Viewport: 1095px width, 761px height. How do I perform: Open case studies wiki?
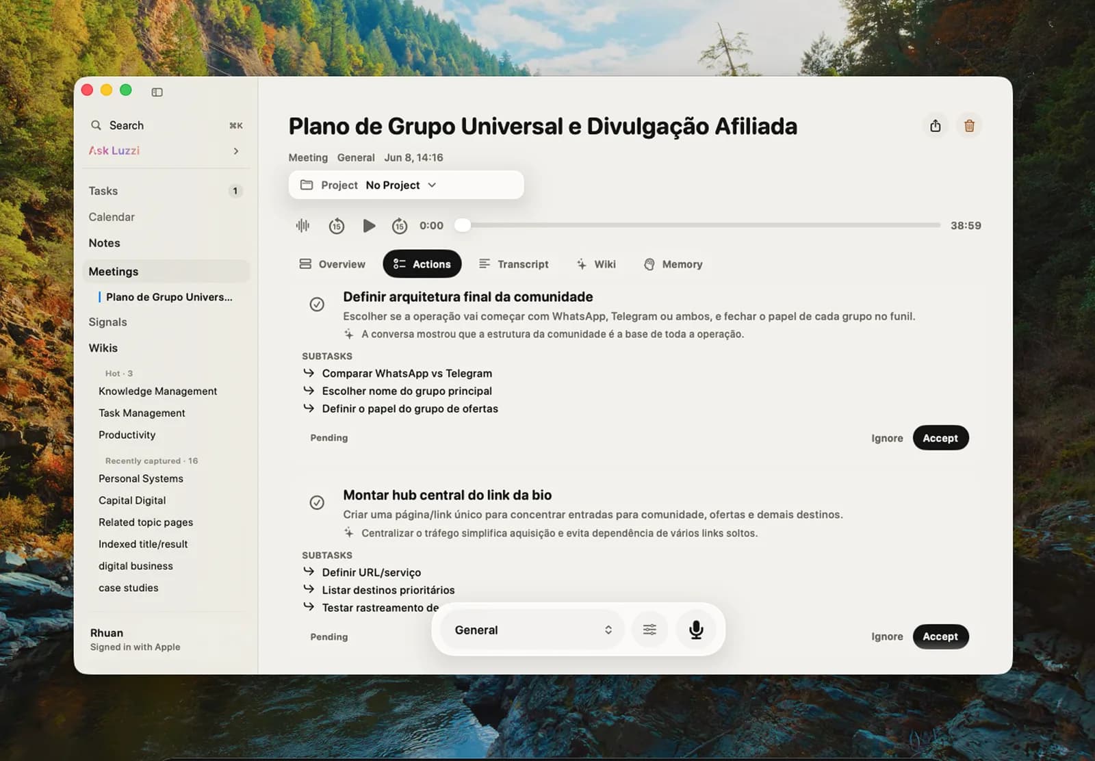coord(128,589)
